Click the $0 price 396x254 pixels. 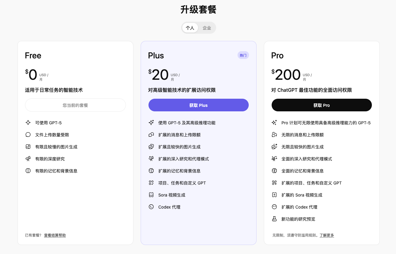[31, 75]
